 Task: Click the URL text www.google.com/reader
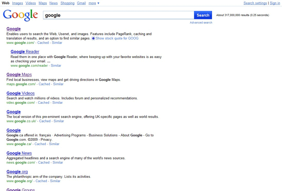coord(29,66)
